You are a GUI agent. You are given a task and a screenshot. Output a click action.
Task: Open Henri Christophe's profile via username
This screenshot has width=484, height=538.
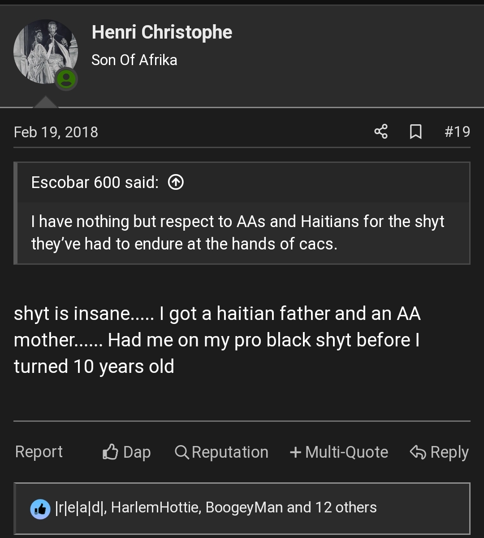coord(162,32)
